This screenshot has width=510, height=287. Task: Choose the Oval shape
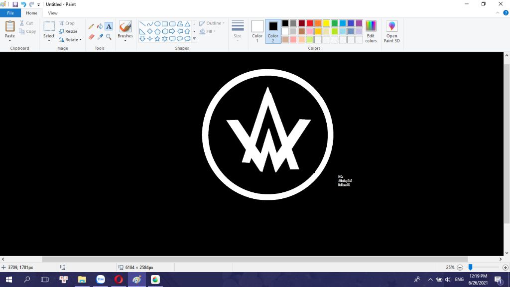tap(157, 24)
